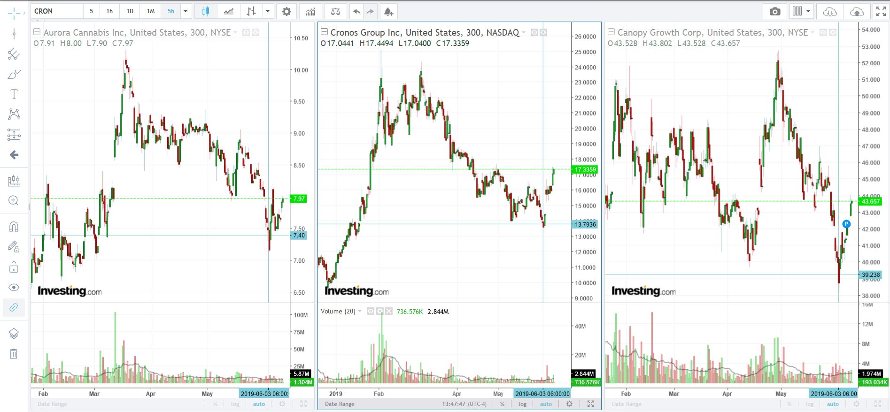Viewport: 890px width, 412px height.
Task: Open Cronos Group series settings icon
Action: click(543, 32)
